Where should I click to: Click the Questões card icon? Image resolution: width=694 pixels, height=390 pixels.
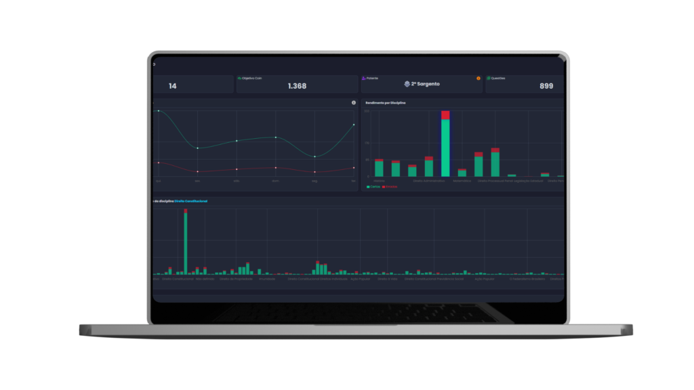489,78
